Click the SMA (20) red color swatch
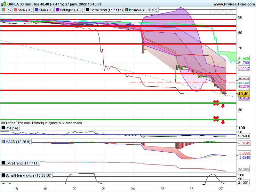Screen dimensions: 256x192 (15, 10)
